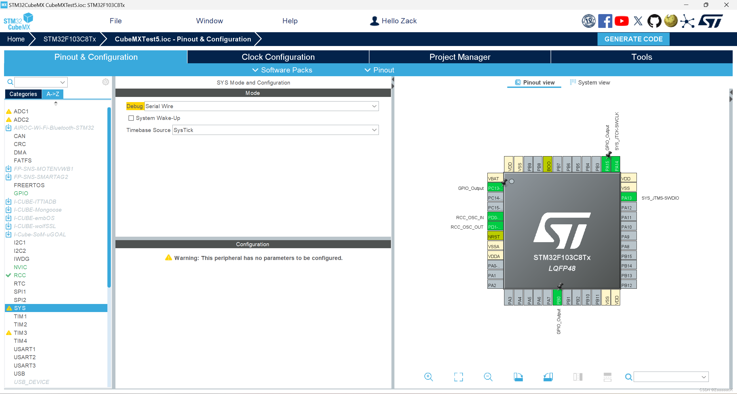This screenshot has height=394, width=737.
Task: Select FREERTOS middleware entry
Action: tap(29, 185)
